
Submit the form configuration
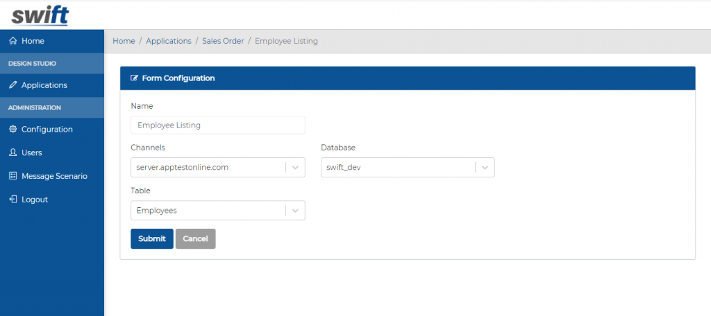tap(152, 238)
